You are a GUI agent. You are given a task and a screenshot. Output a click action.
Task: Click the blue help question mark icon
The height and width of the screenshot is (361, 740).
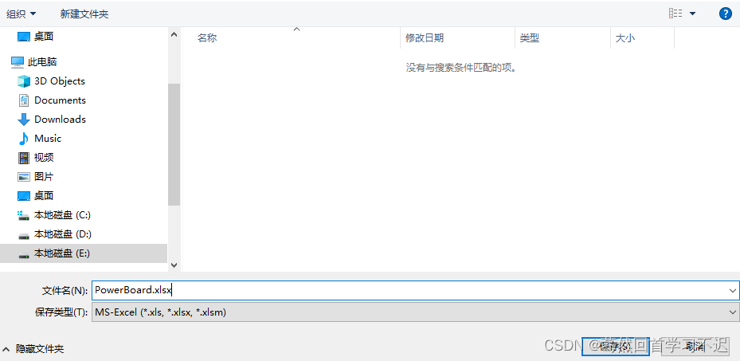click(x=725, y=14)
